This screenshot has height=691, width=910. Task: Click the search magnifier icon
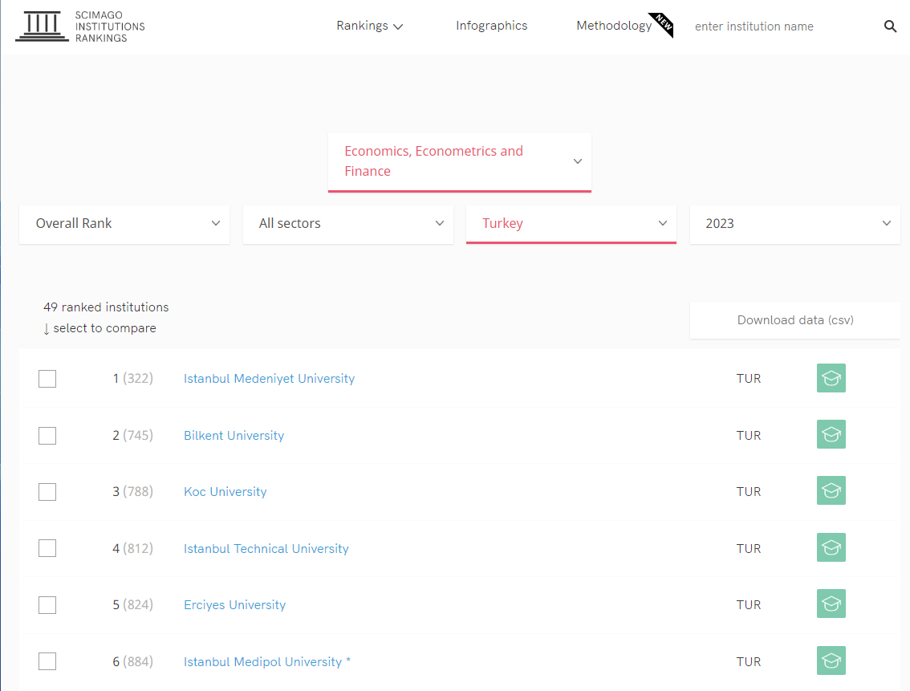point(890,26)
